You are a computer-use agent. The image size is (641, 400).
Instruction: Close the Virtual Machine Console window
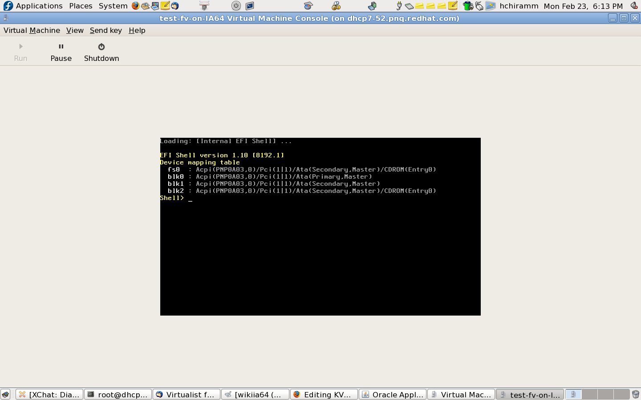point(635,18)
